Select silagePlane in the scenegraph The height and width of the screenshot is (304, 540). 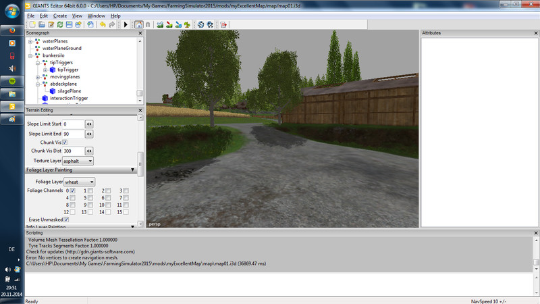coord(70,91)
